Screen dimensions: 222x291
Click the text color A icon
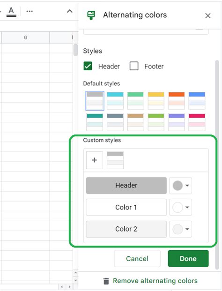(11, 12)
